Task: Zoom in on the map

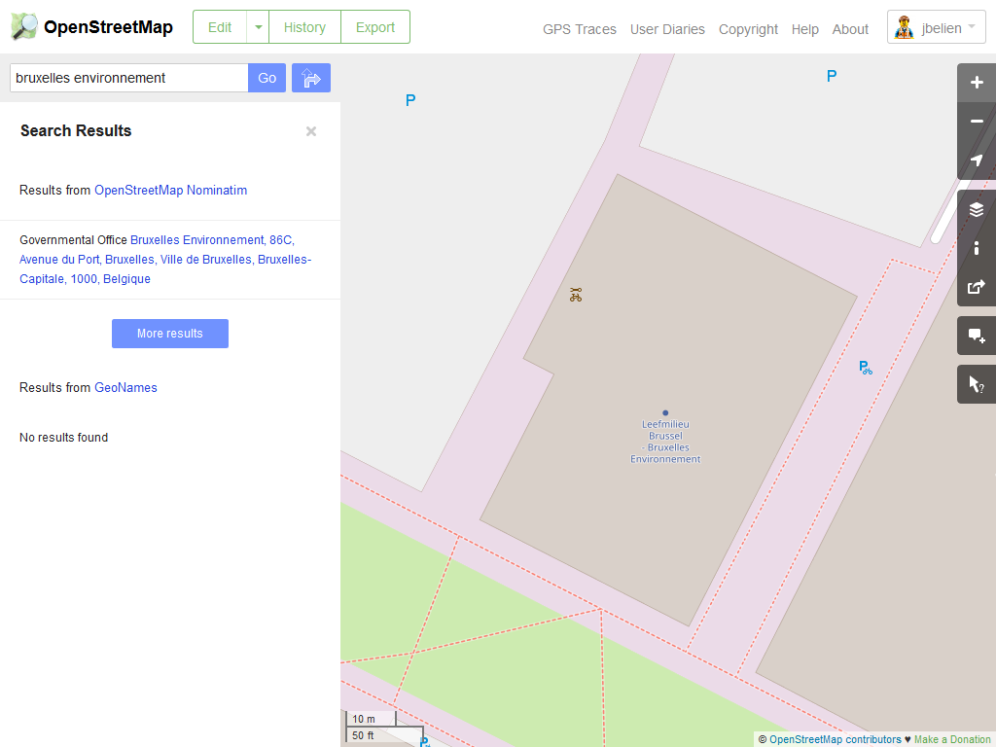Action: click(977, 83)
